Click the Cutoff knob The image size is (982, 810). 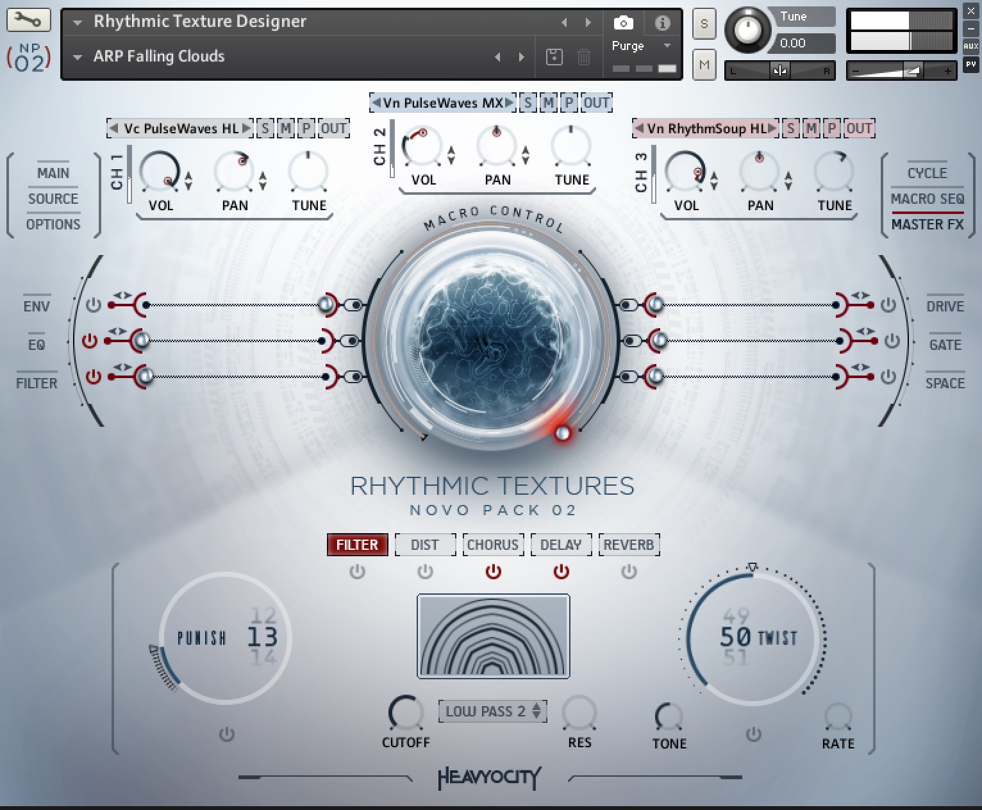click(406, 714)
